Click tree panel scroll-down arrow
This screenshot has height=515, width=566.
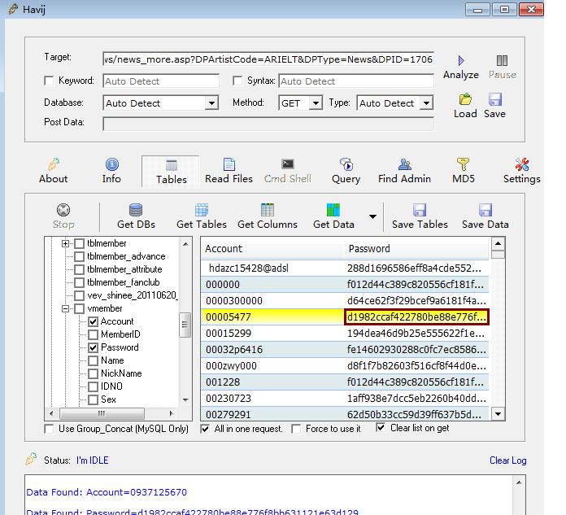point(185,399)
